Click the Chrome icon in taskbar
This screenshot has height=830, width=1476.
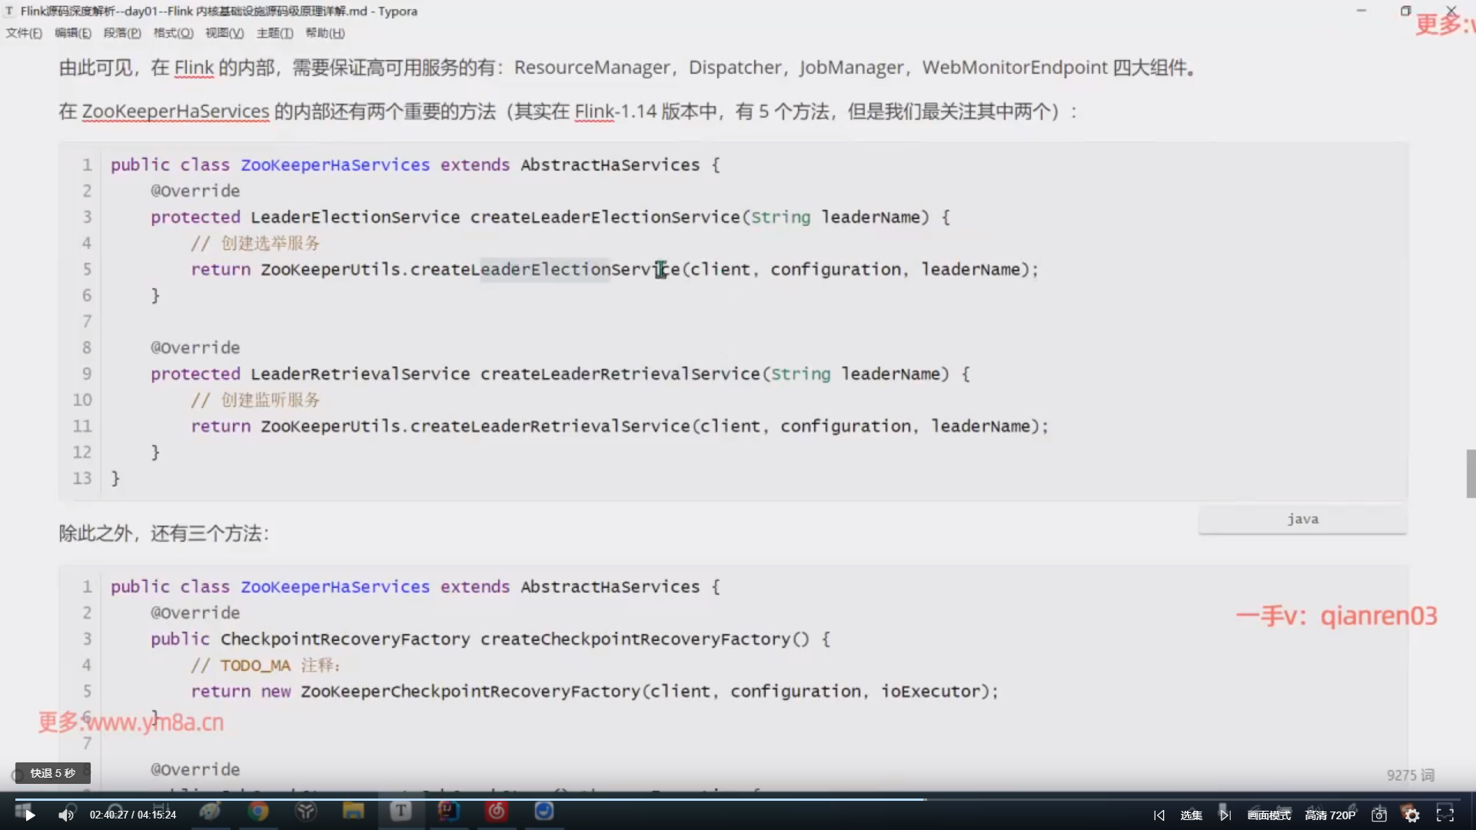point(258,812)
